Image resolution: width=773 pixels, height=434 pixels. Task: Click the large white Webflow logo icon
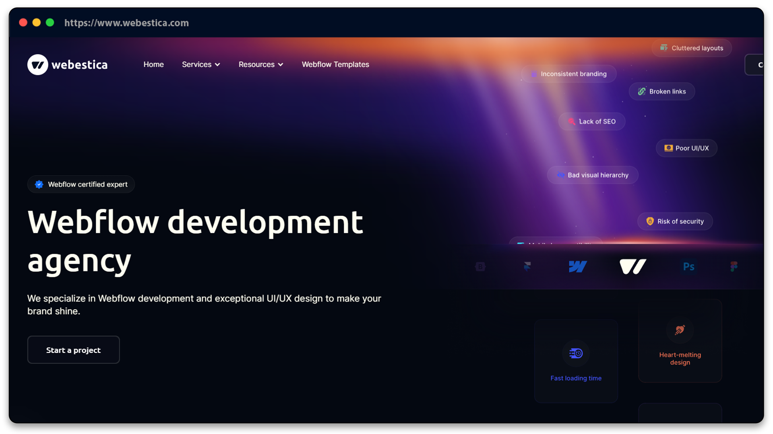click(x=633, y=266)
